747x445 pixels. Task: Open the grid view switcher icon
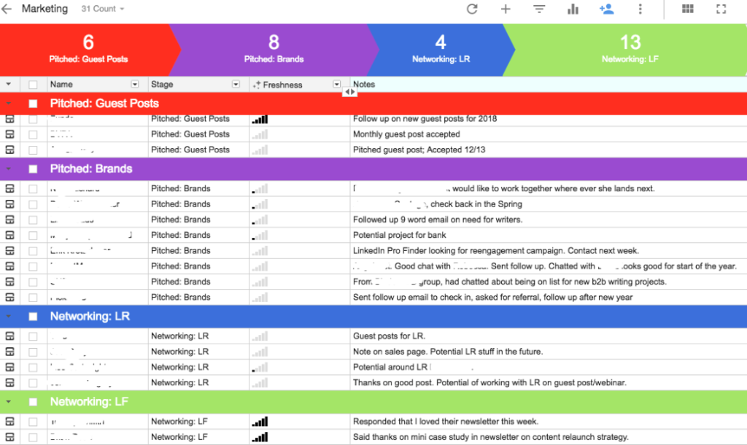point(687,9)
